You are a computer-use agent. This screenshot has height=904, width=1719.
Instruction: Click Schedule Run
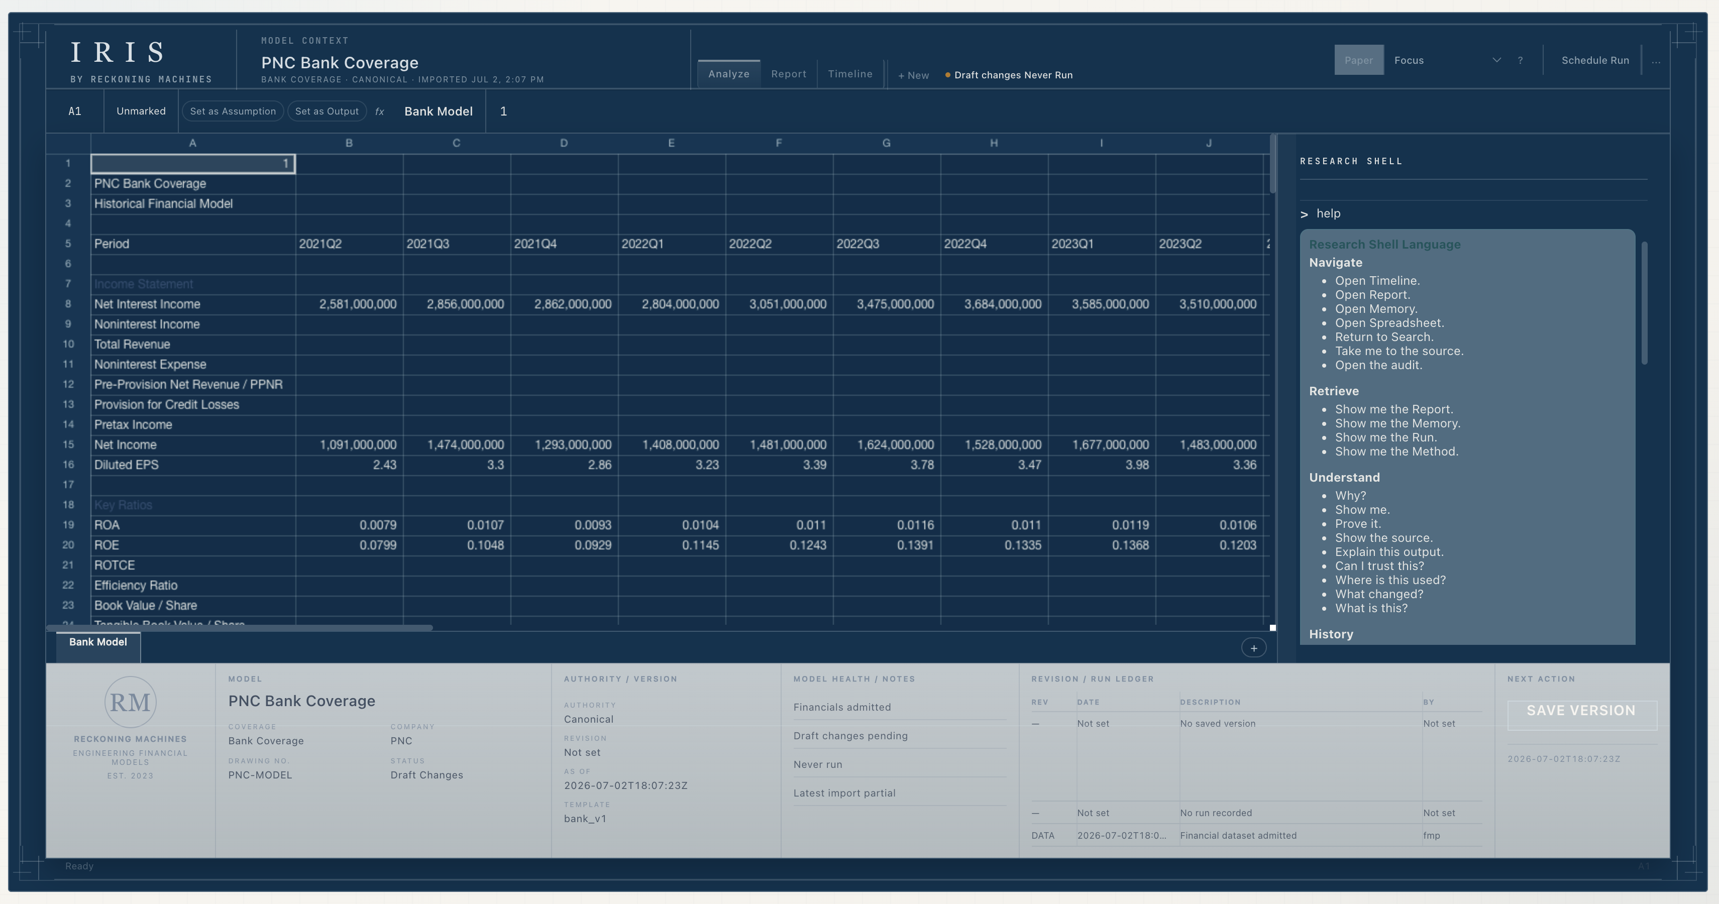(1595, 60)
